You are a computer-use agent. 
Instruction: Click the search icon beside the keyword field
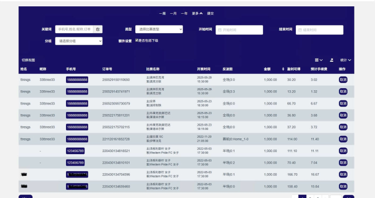click(x=98, y=29)
